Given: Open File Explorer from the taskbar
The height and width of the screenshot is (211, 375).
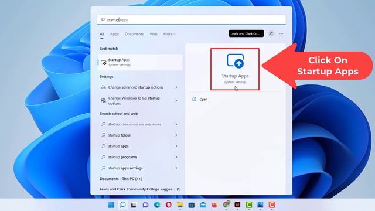Looking at the screenshot, I should click(x=180, y=205).
